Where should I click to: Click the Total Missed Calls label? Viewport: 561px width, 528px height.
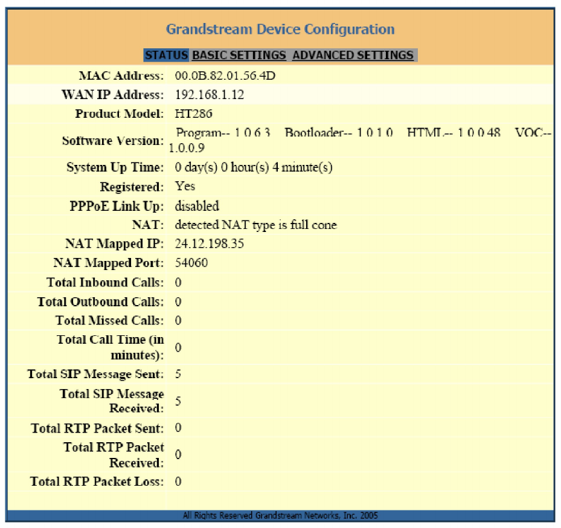pyautogui.click(x=109, y=320)
